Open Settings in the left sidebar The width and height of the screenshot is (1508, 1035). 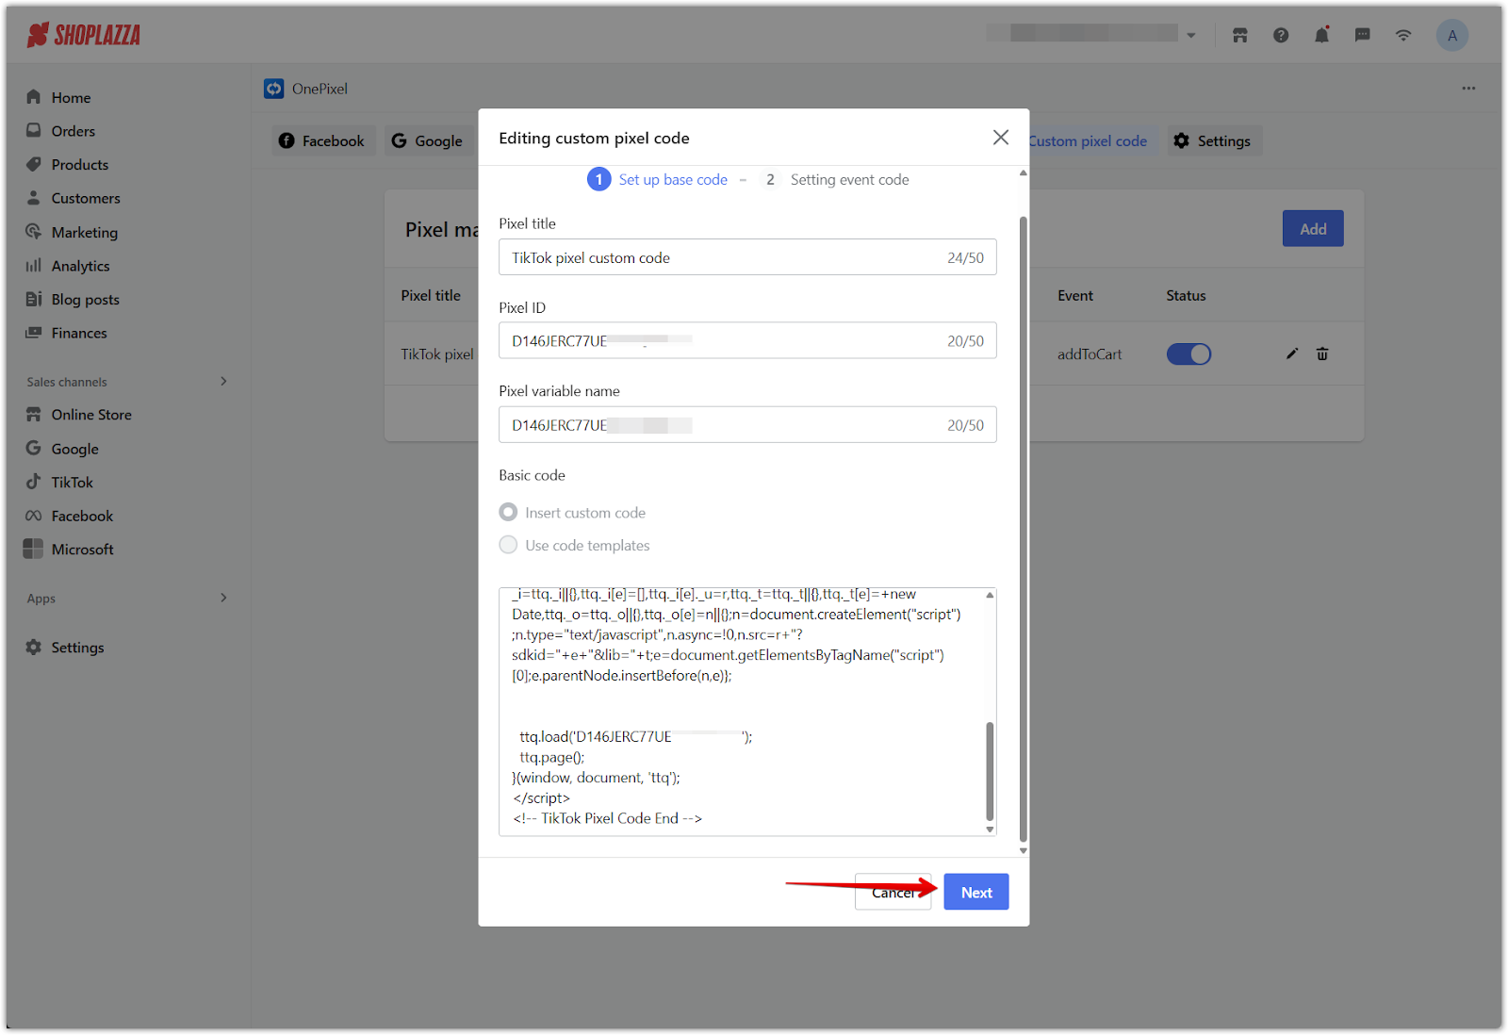click(x=77, y=648)
